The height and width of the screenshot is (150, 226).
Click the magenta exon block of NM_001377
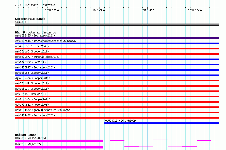tap(59, 147)
